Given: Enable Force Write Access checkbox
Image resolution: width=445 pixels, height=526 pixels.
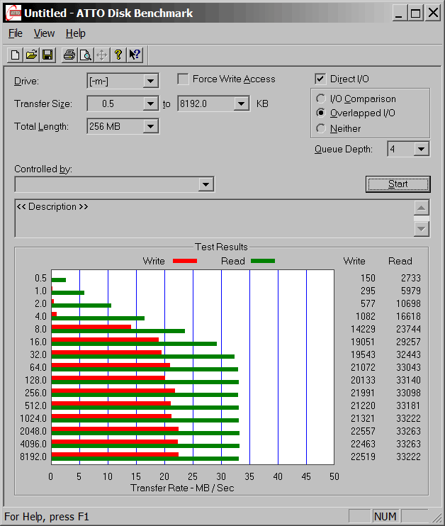Looking at the screenshot, I should tap(184, 79).
